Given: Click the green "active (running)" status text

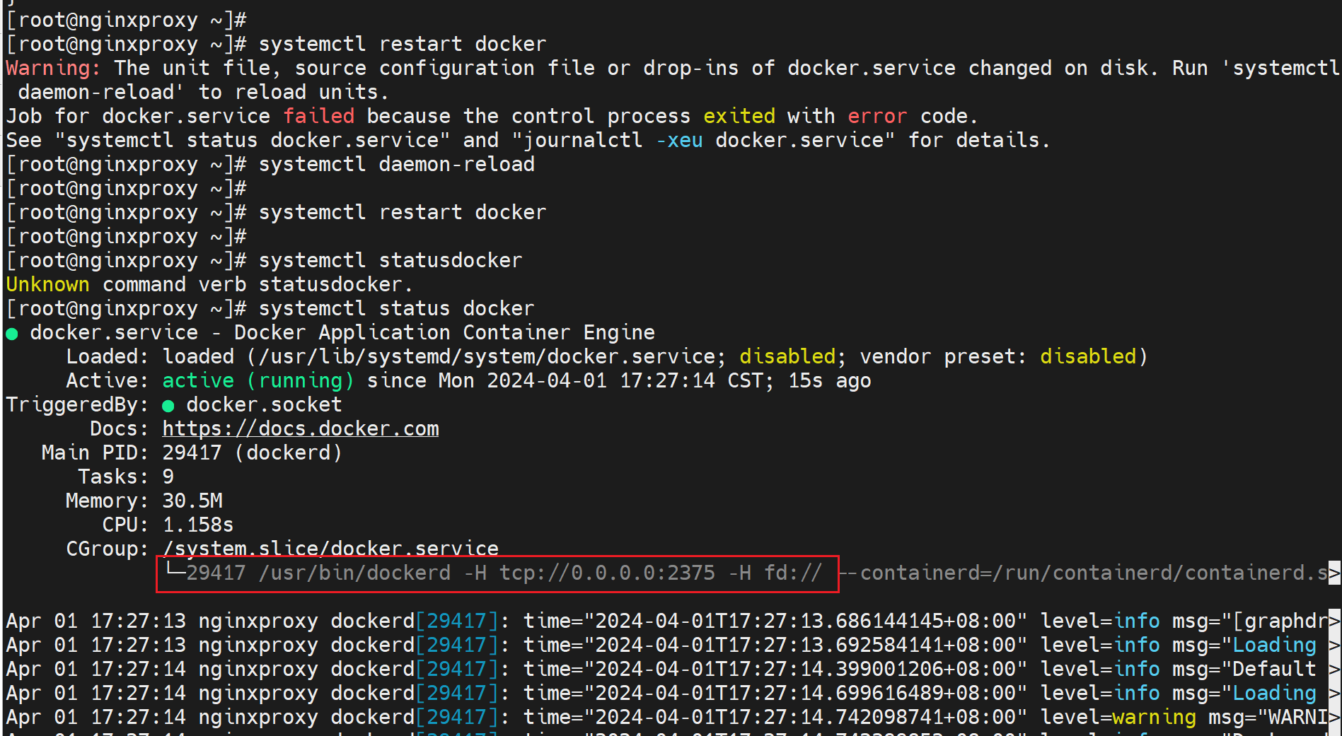Looking at the screenshot, I should pos(258,380).
